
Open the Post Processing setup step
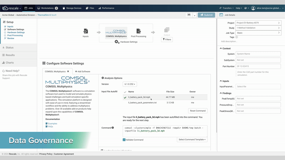(15, 35)
